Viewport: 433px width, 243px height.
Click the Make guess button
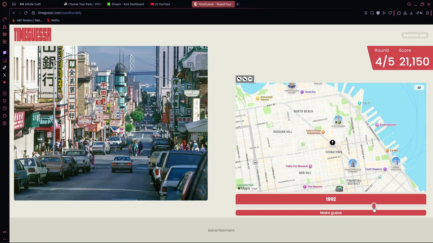(x=331, y=213)
